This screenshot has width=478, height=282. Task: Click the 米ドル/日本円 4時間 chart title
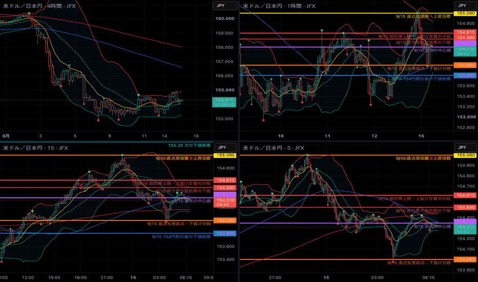click(39, 6)
